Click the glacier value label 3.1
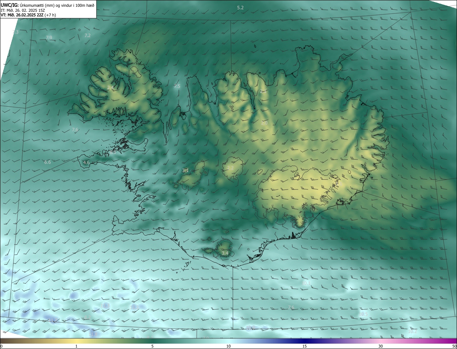The width and height of the screenshot is (457, 349). pos(185,171)
